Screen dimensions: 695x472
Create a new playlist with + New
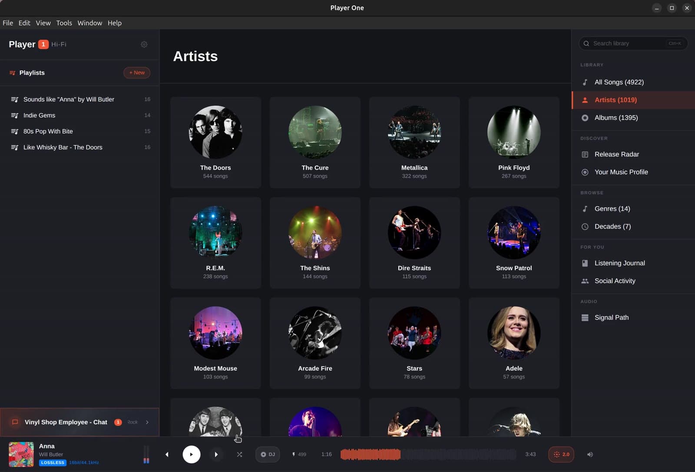point(137,73)
